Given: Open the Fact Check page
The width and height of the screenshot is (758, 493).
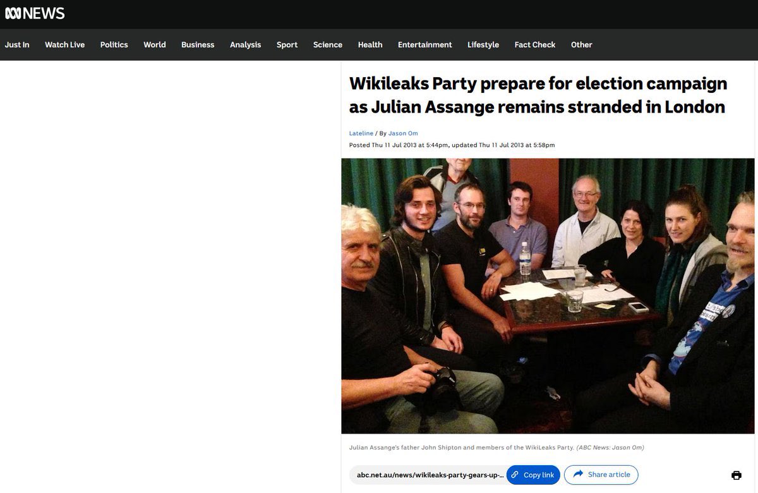Looking at the screenshot, I should point(535,45).
